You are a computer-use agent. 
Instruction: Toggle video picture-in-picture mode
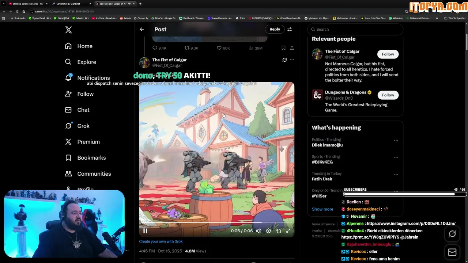click(x=279, y=231)
